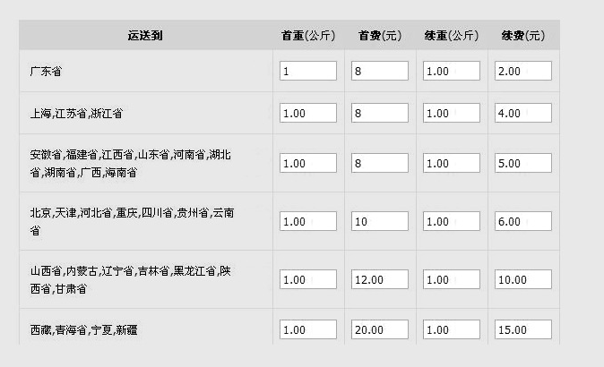Click first weight field for 北京,天津 row
This screenshot has height=367, width=604.
pyautogui.click(x=307, y=221)
